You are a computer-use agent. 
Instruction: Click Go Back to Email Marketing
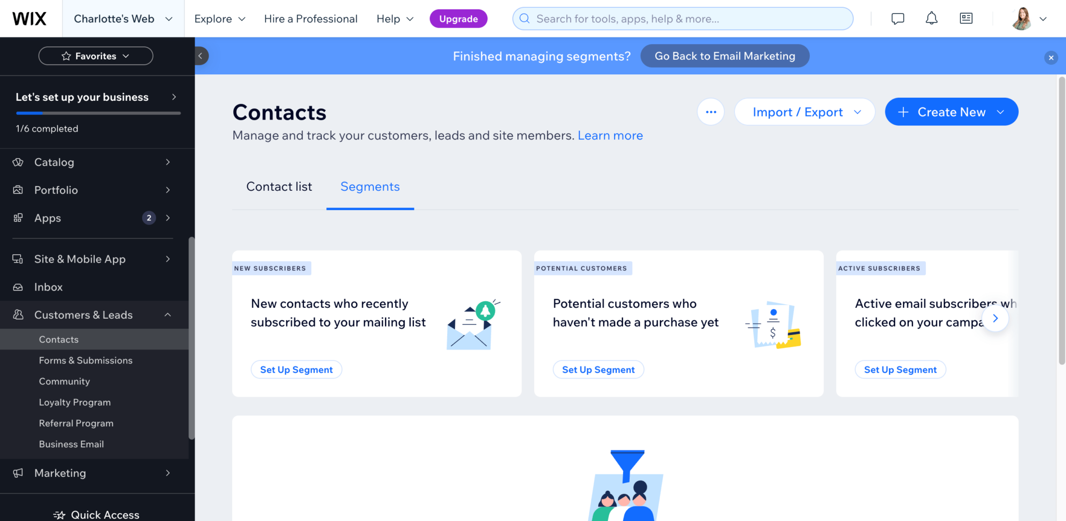(725, 56)
